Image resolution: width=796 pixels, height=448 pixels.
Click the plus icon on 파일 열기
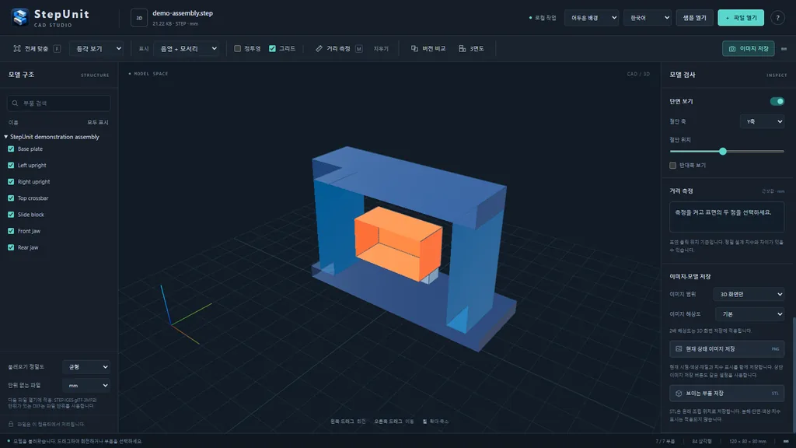[728, 18]
